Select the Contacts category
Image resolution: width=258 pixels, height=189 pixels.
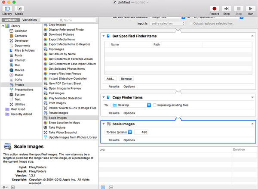point(21,36)
